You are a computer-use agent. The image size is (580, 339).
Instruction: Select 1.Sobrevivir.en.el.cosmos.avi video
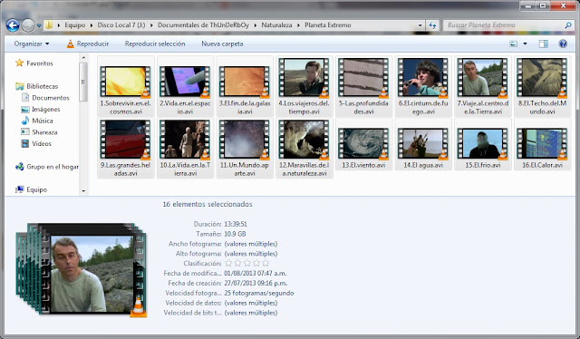(126, 86)
